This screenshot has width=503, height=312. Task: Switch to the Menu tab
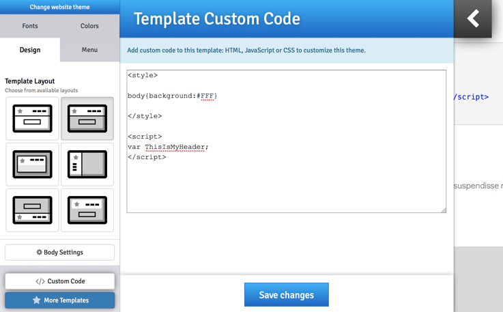point(89,50)
